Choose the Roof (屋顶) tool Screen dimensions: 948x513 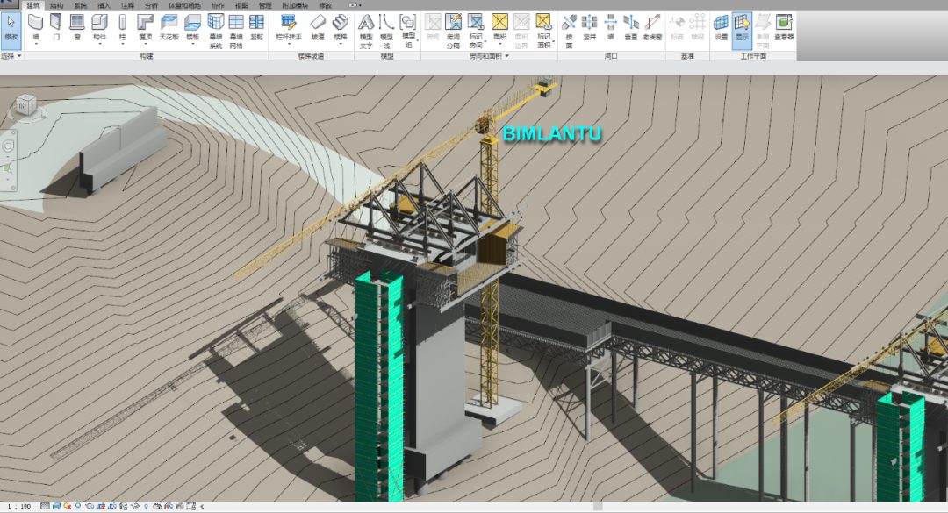tap(145, 27)
